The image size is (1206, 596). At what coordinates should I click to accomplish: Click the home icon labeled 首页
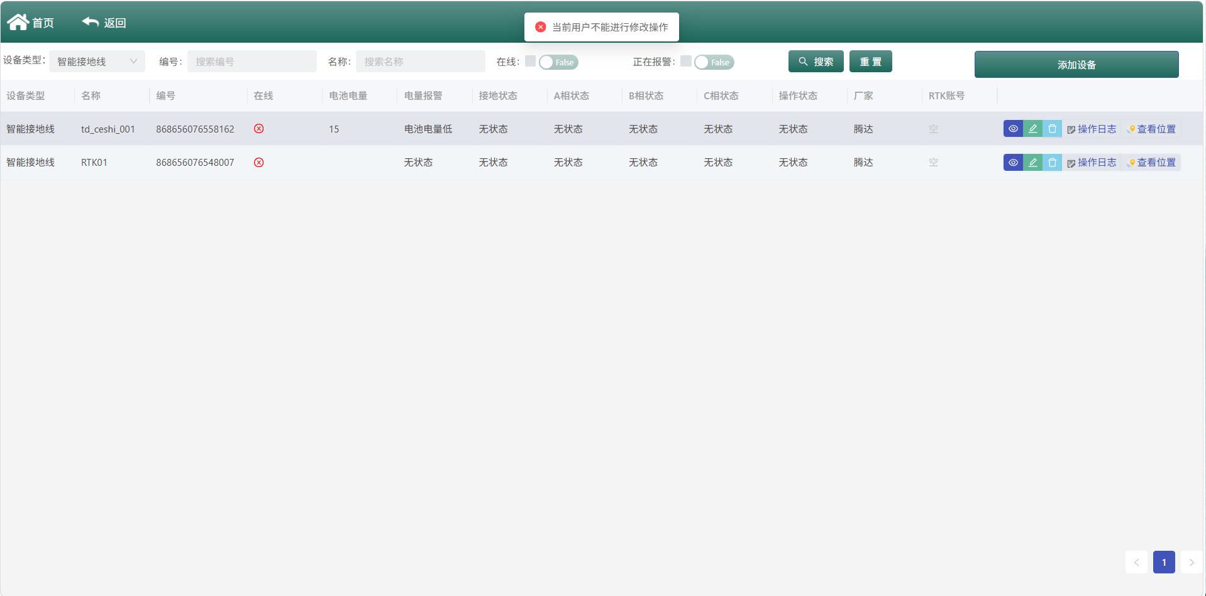click(18, 22)
